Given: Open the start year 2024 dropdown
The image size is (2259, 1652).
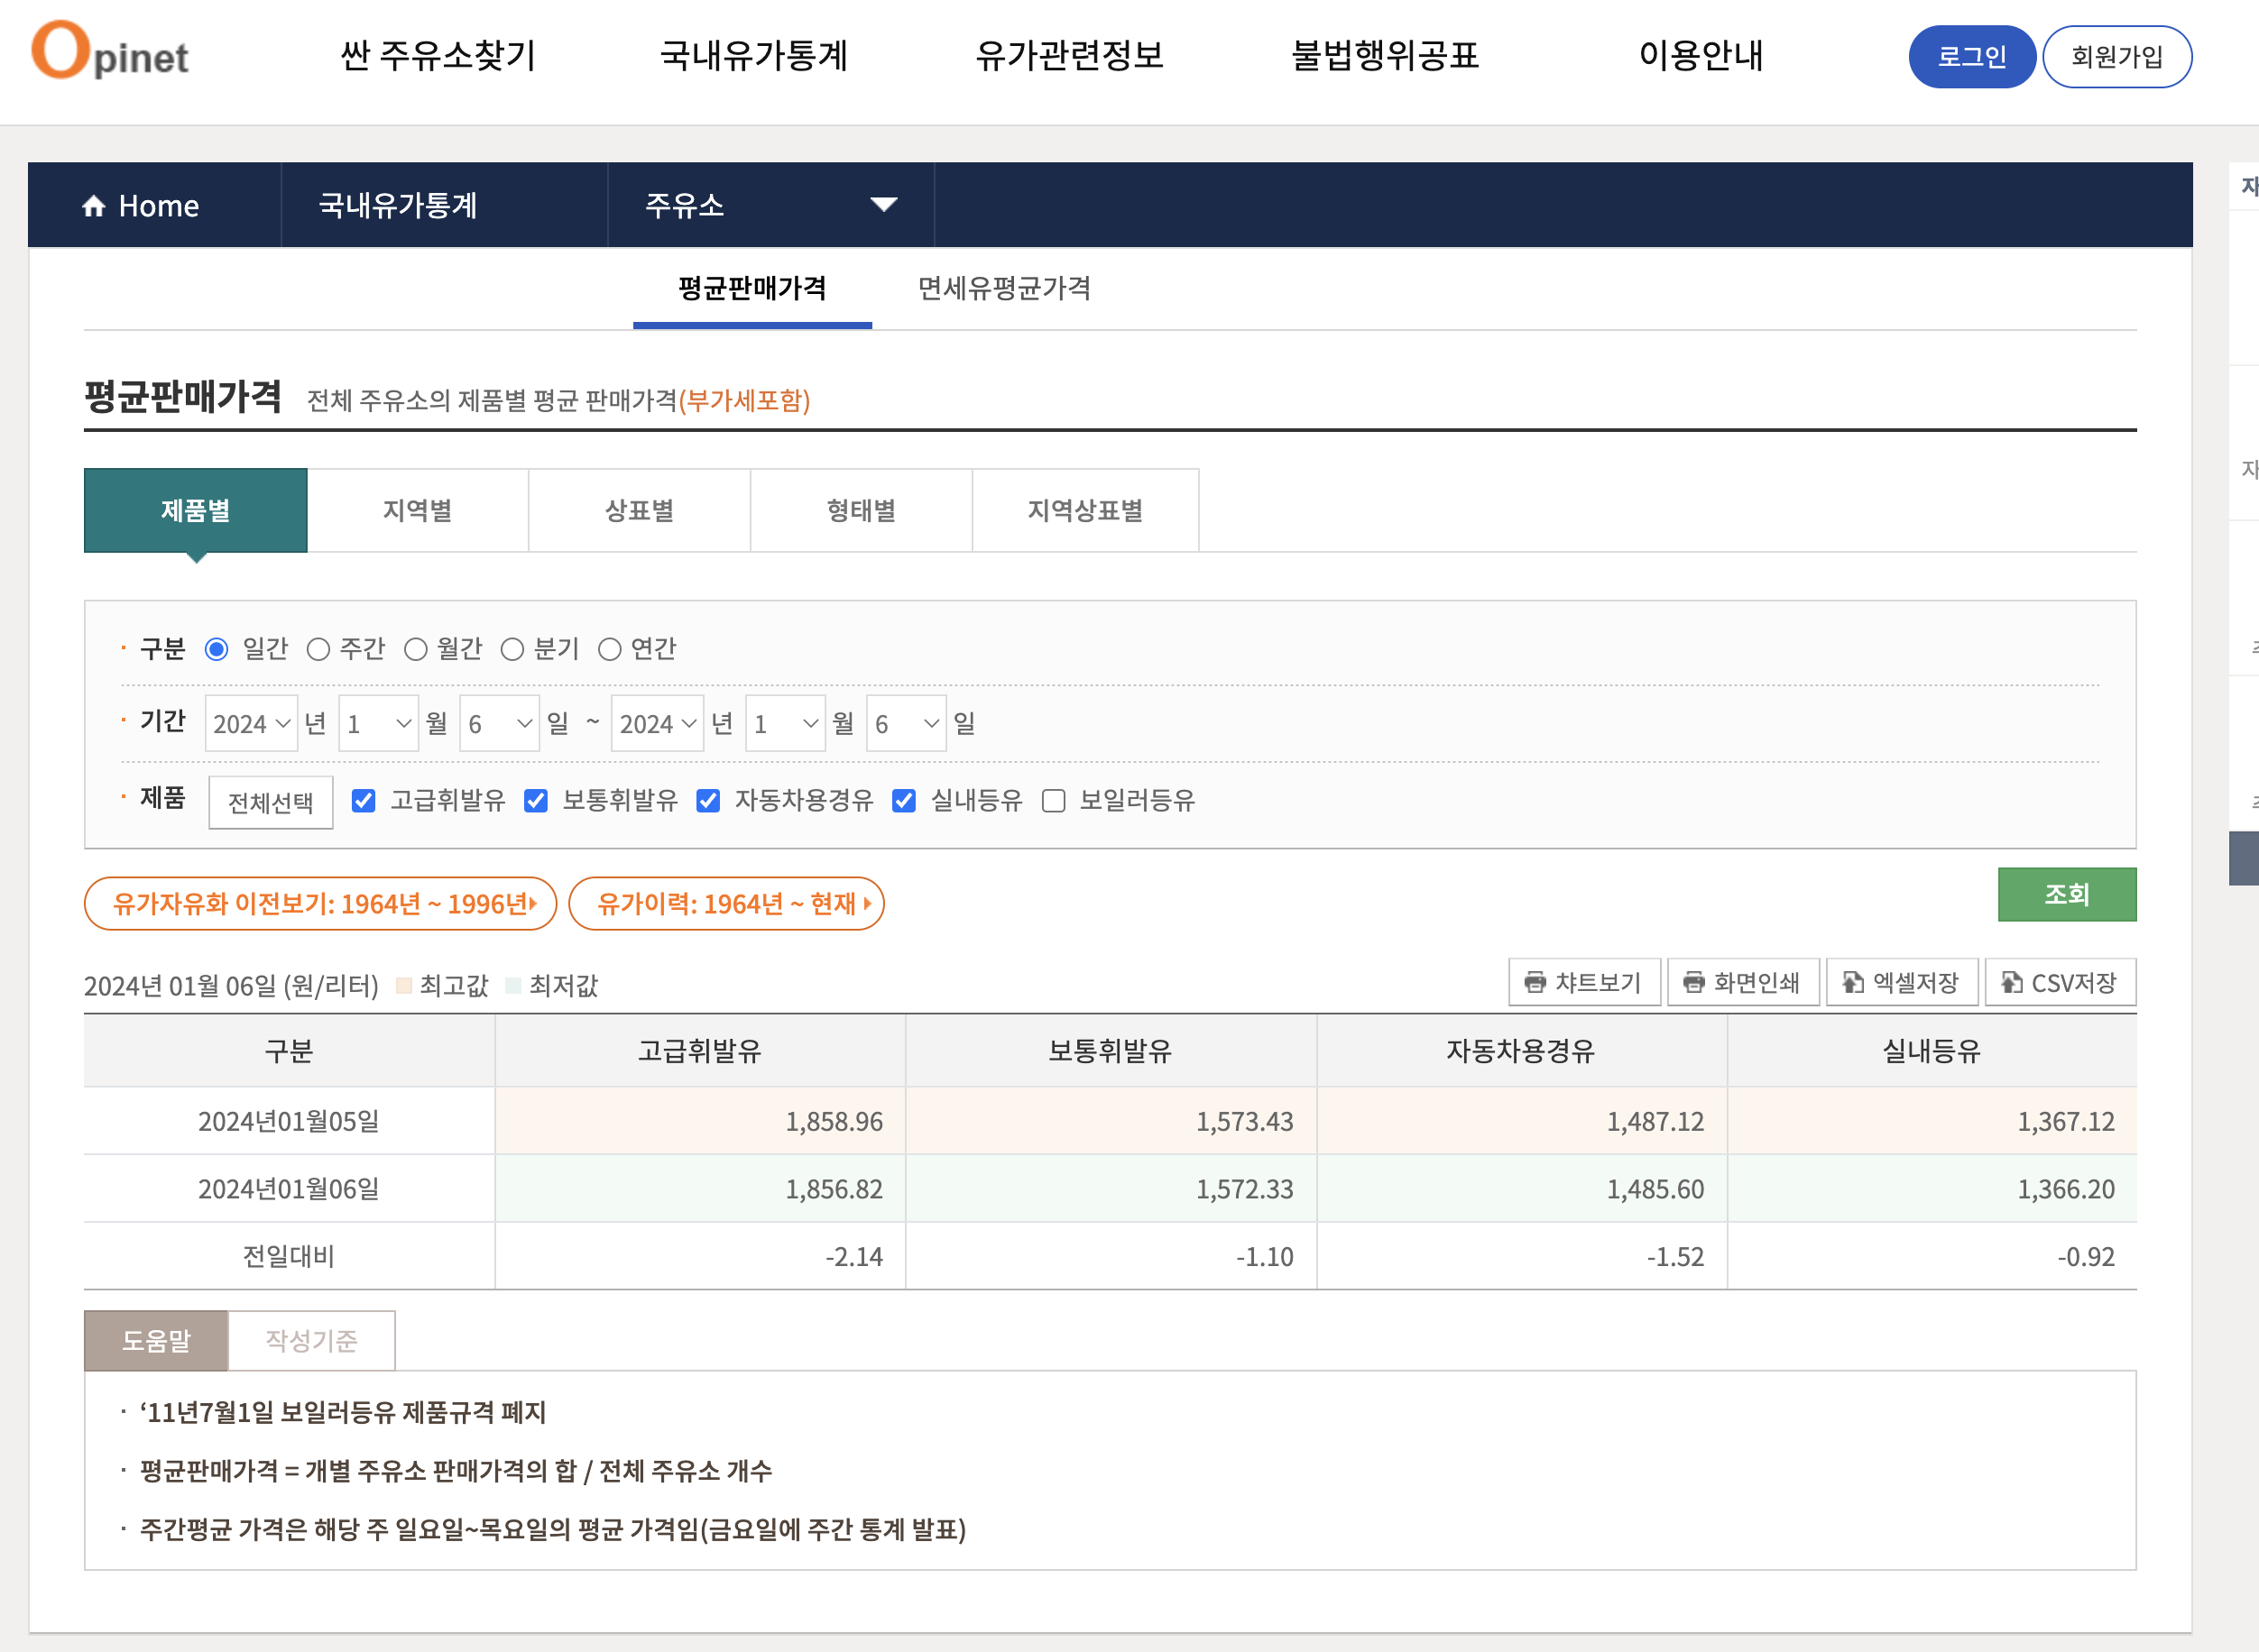Looking at the screenshot, I should click(251, 723).
